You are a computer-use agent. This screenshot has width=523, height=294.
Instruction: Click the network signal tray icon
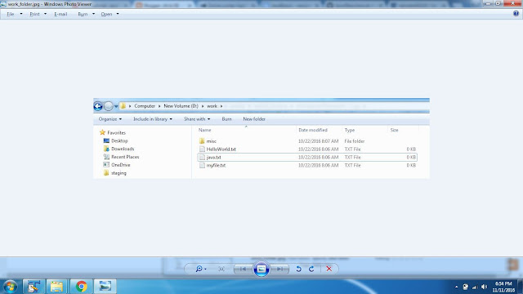coord(475,287)
